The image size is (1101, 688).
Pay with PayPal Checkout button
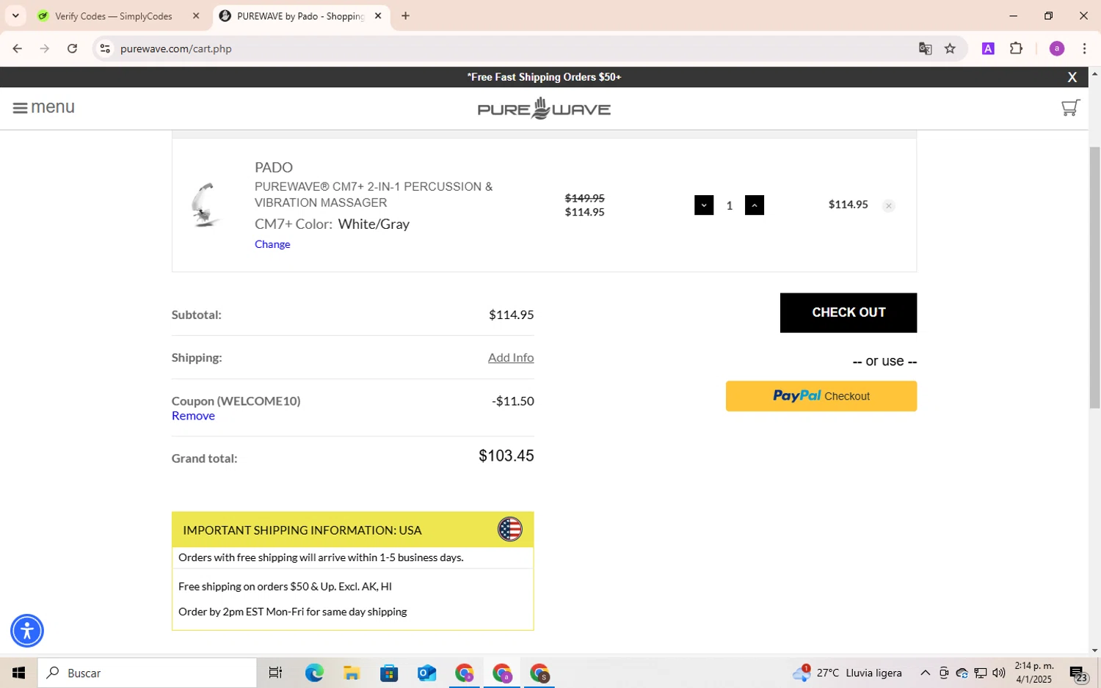click(821, 396)
